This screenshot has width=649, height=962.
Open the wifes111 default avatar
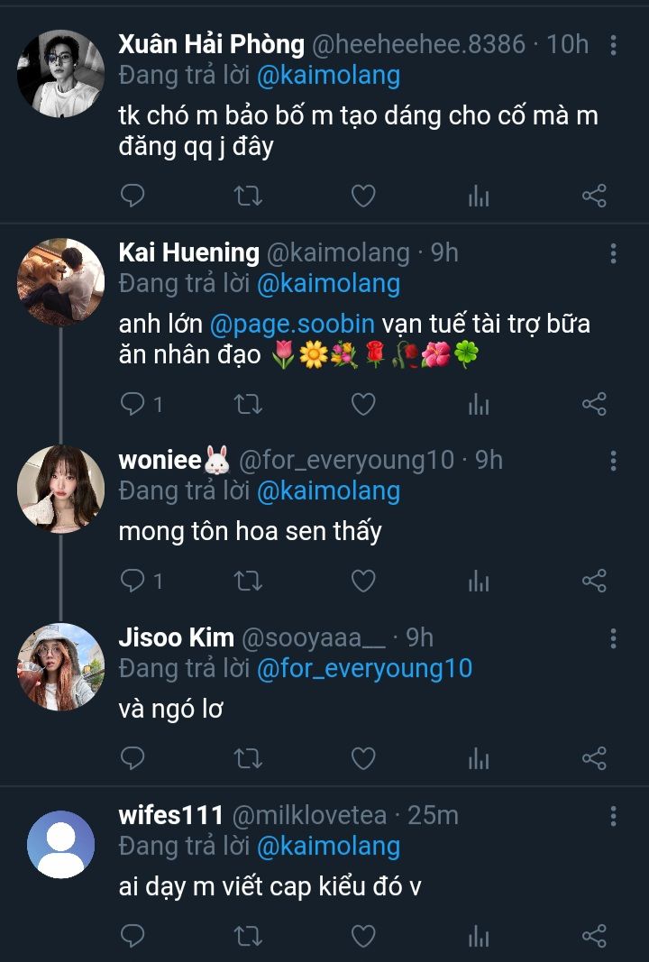pyautogui.click(x=61, y=844)
